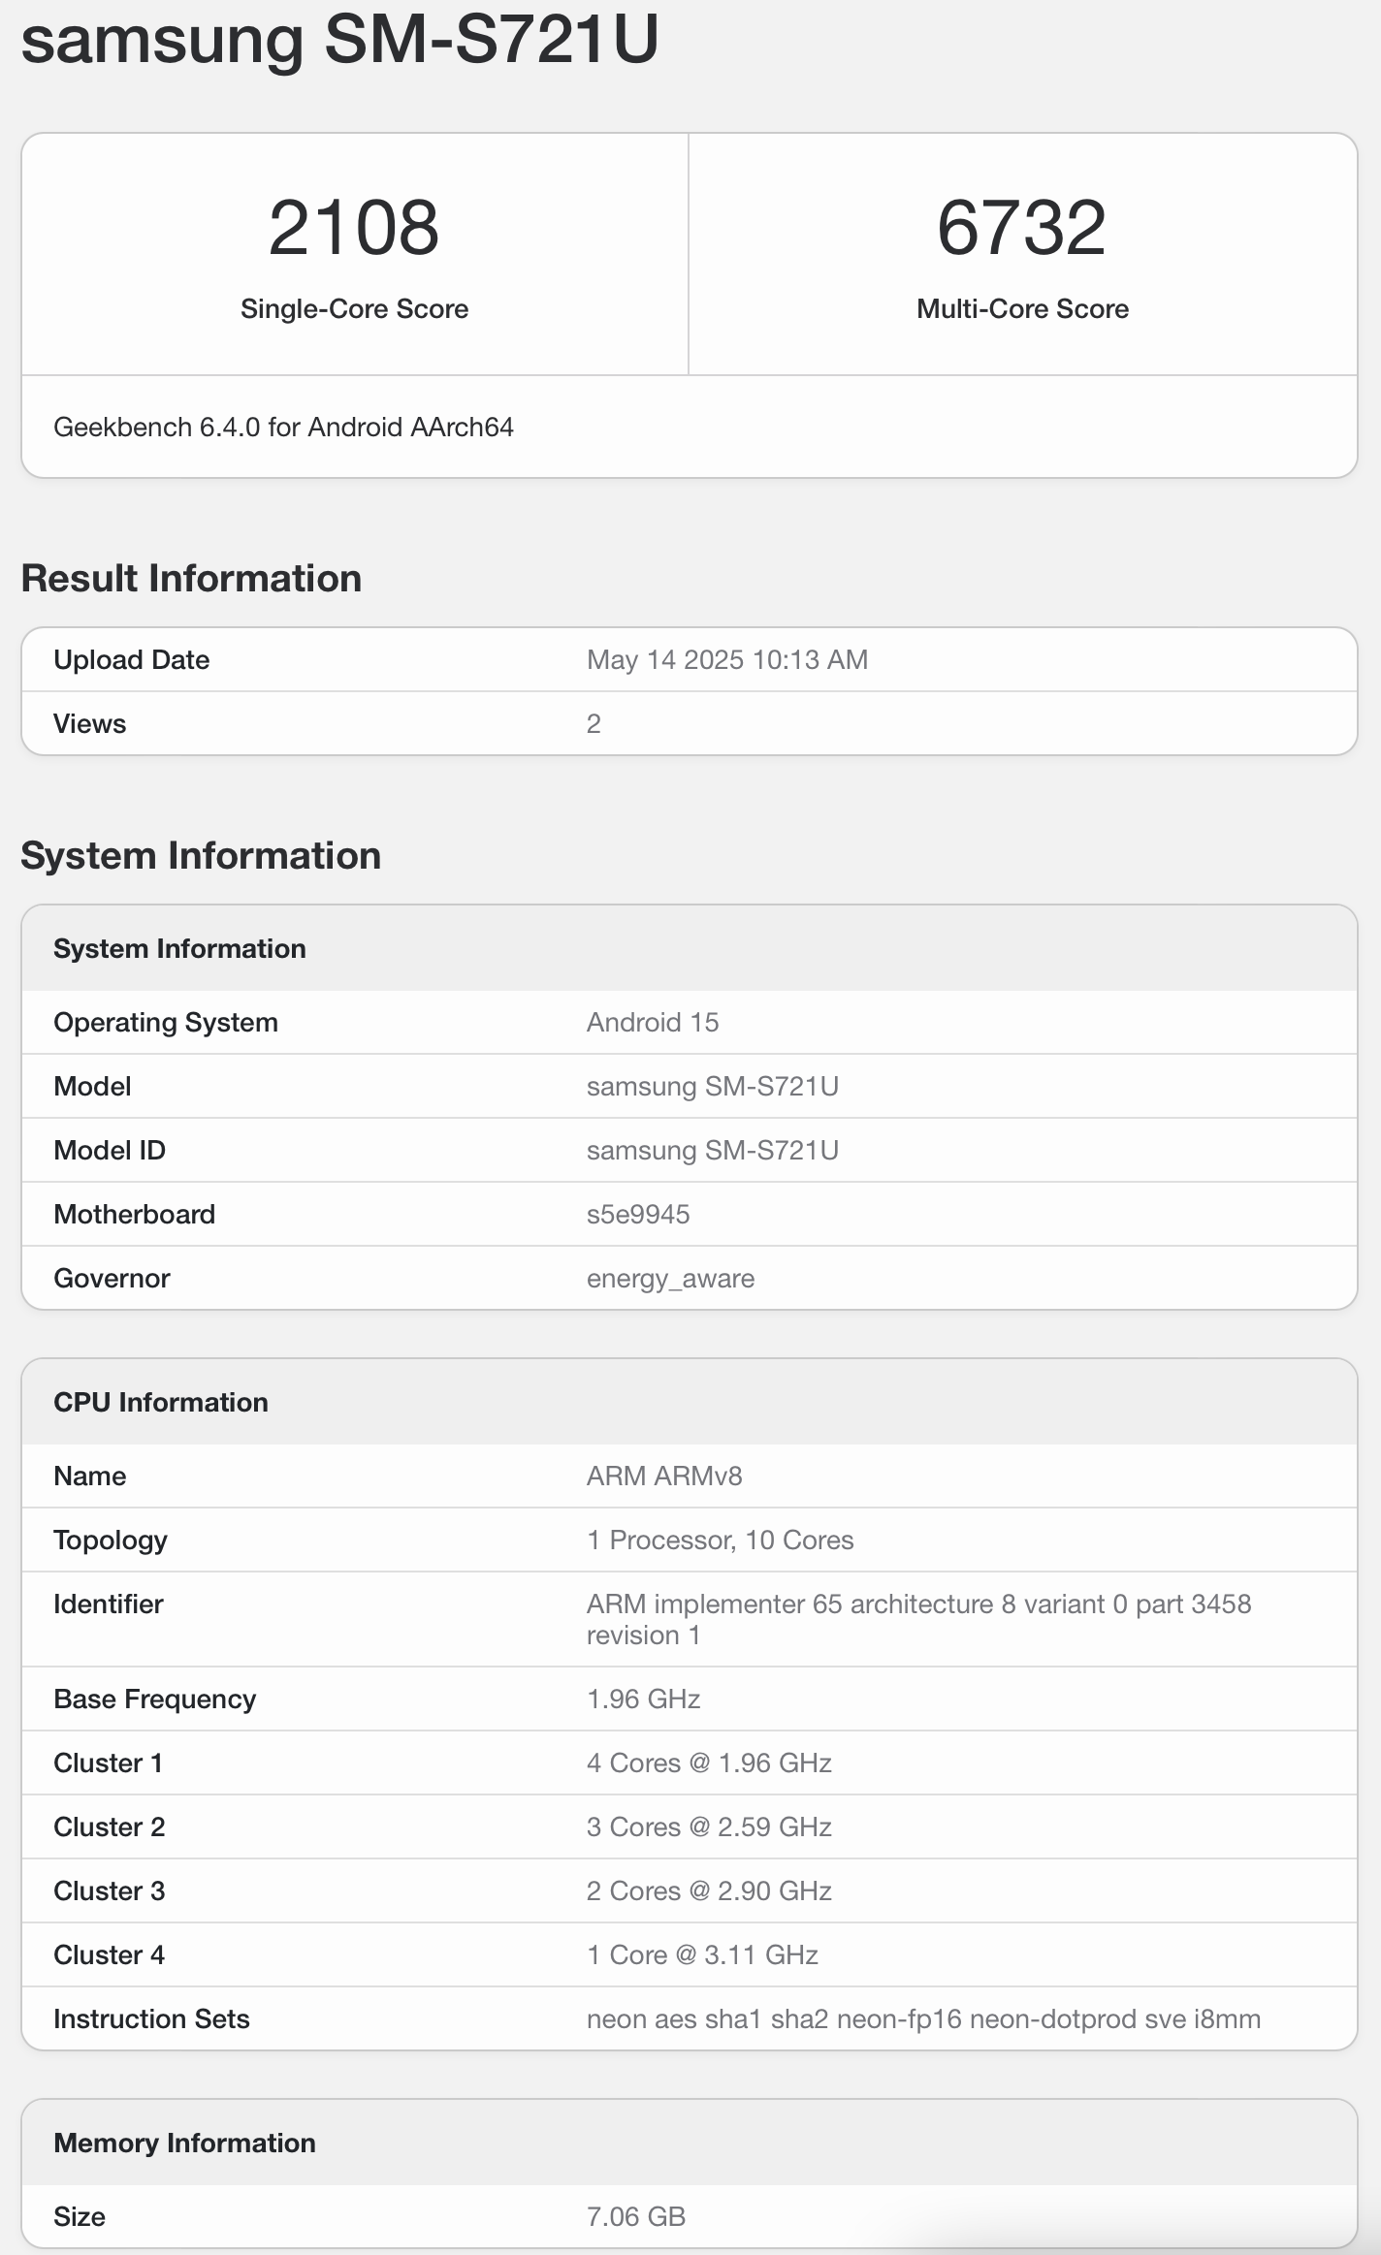Image resolution: width=1381 pixels, height=2255 pixels.
Task: Click the Operating System label
Action: [166, 1022]
